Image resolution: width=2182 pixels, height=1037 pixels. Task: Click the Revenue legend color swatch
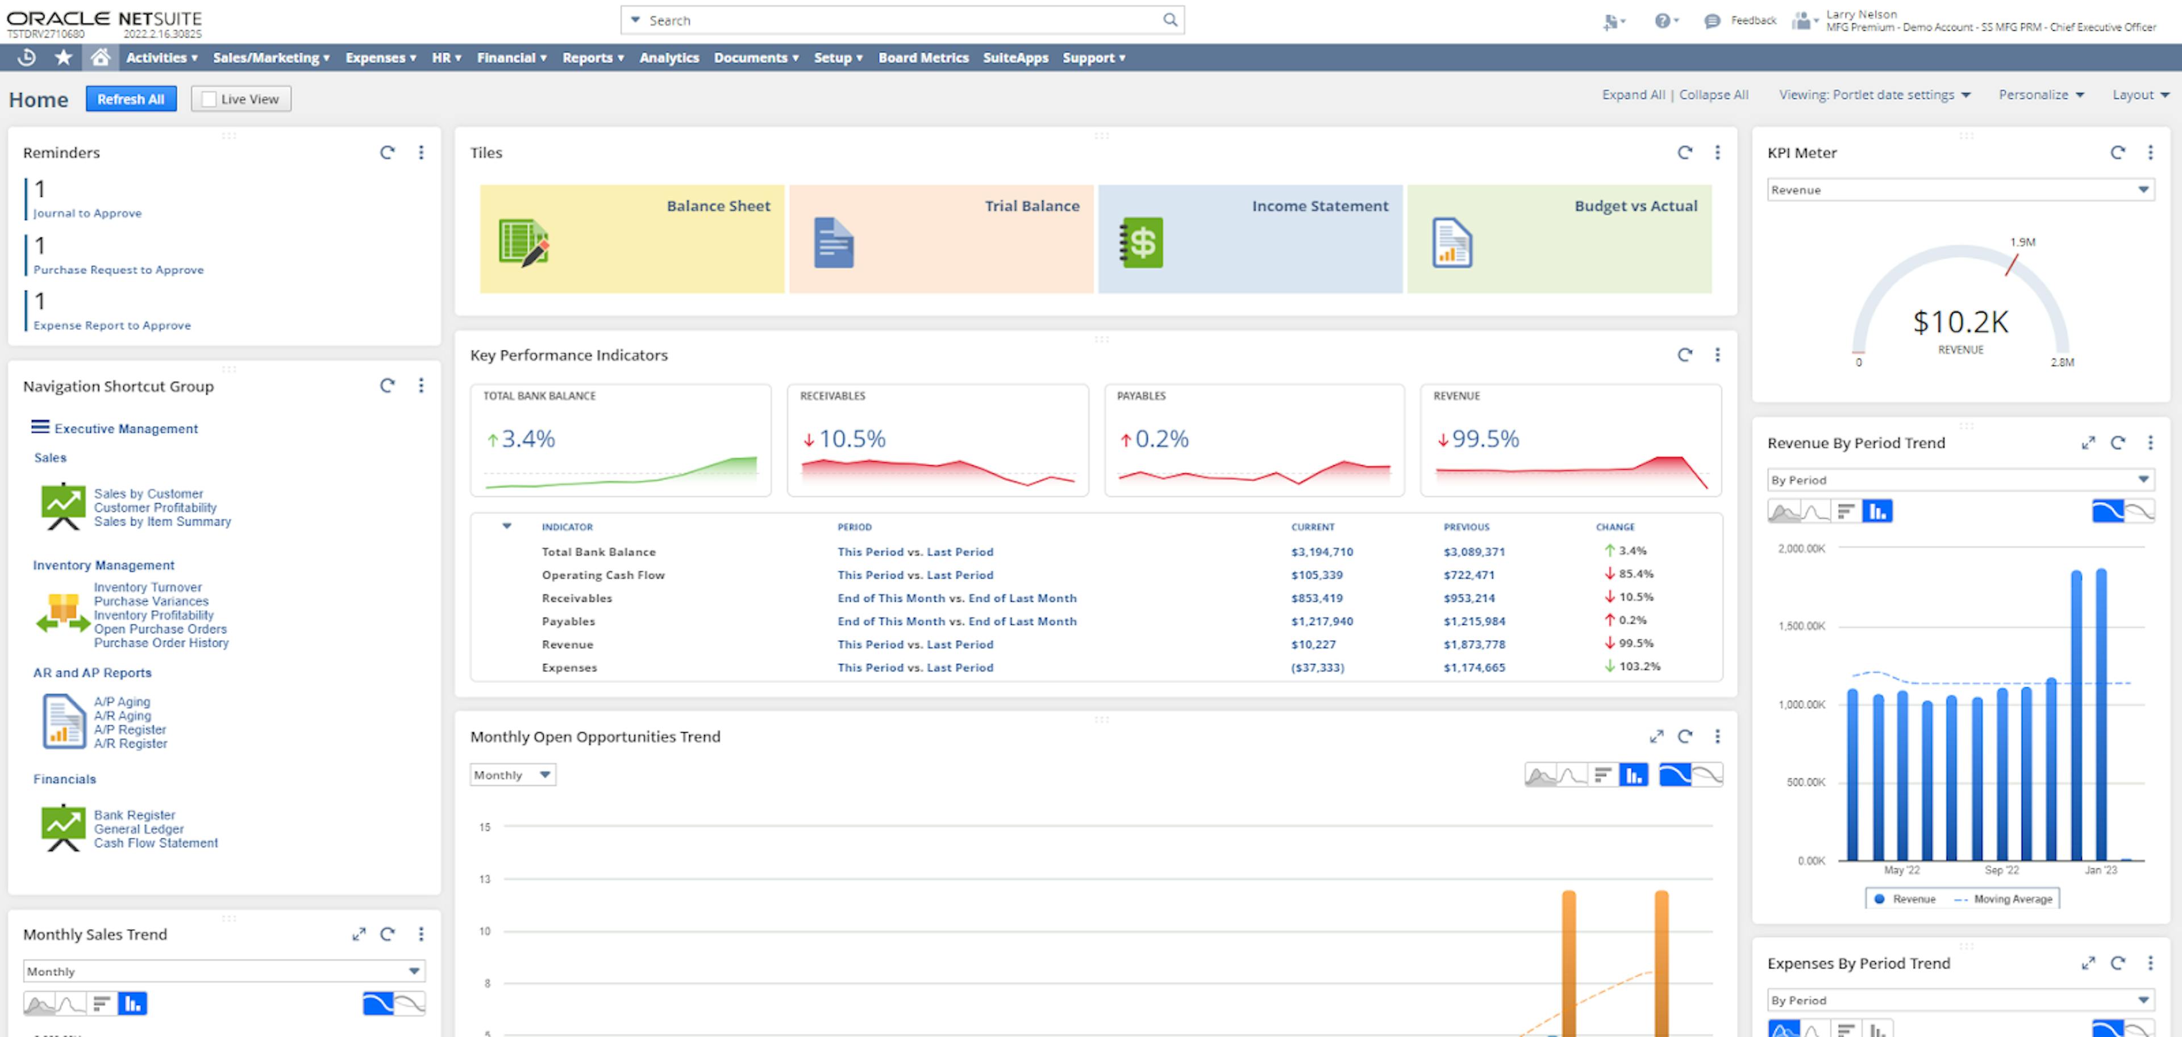tap(1879, 899)
